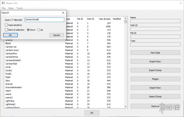Click the bottom OK button of Assets info
Image resolution: width=184 pixels, height=117 pixels.
pyautogui.click(x=92, y=113)
